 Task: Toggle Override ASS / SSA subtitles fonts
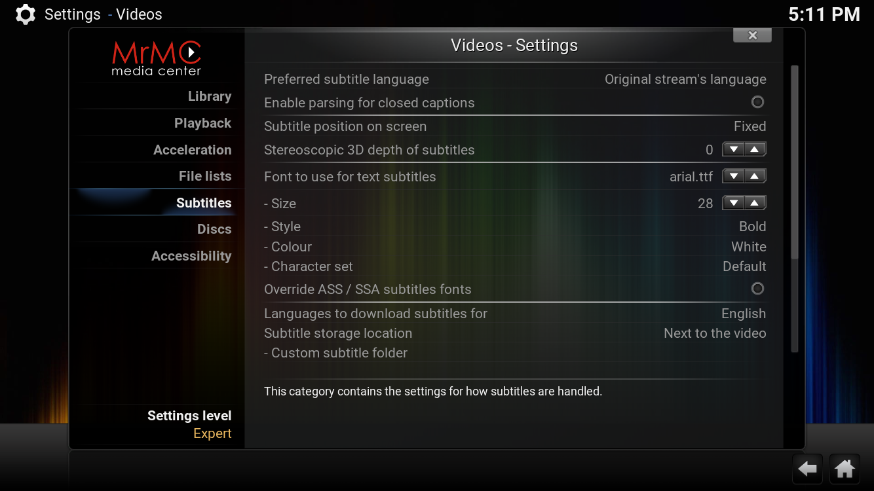click(x=757, y=289)
